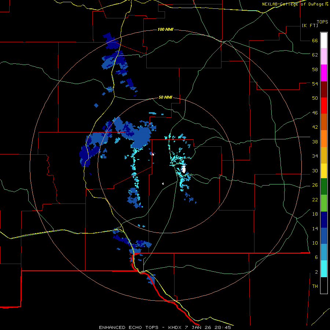Click the "46" scale label
This screenshot has width=330, height=330.
click(315, 113)
